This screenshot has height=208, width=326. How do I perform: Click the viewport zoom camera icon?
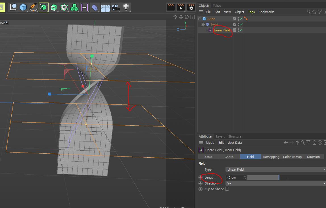click(x=181, y=17)
